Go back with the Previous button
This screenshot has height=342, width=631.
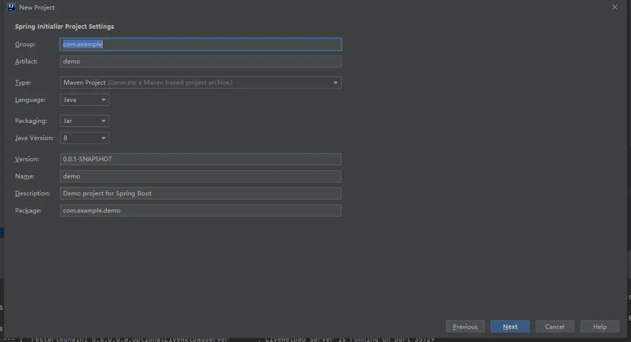(x=465, y=327)
